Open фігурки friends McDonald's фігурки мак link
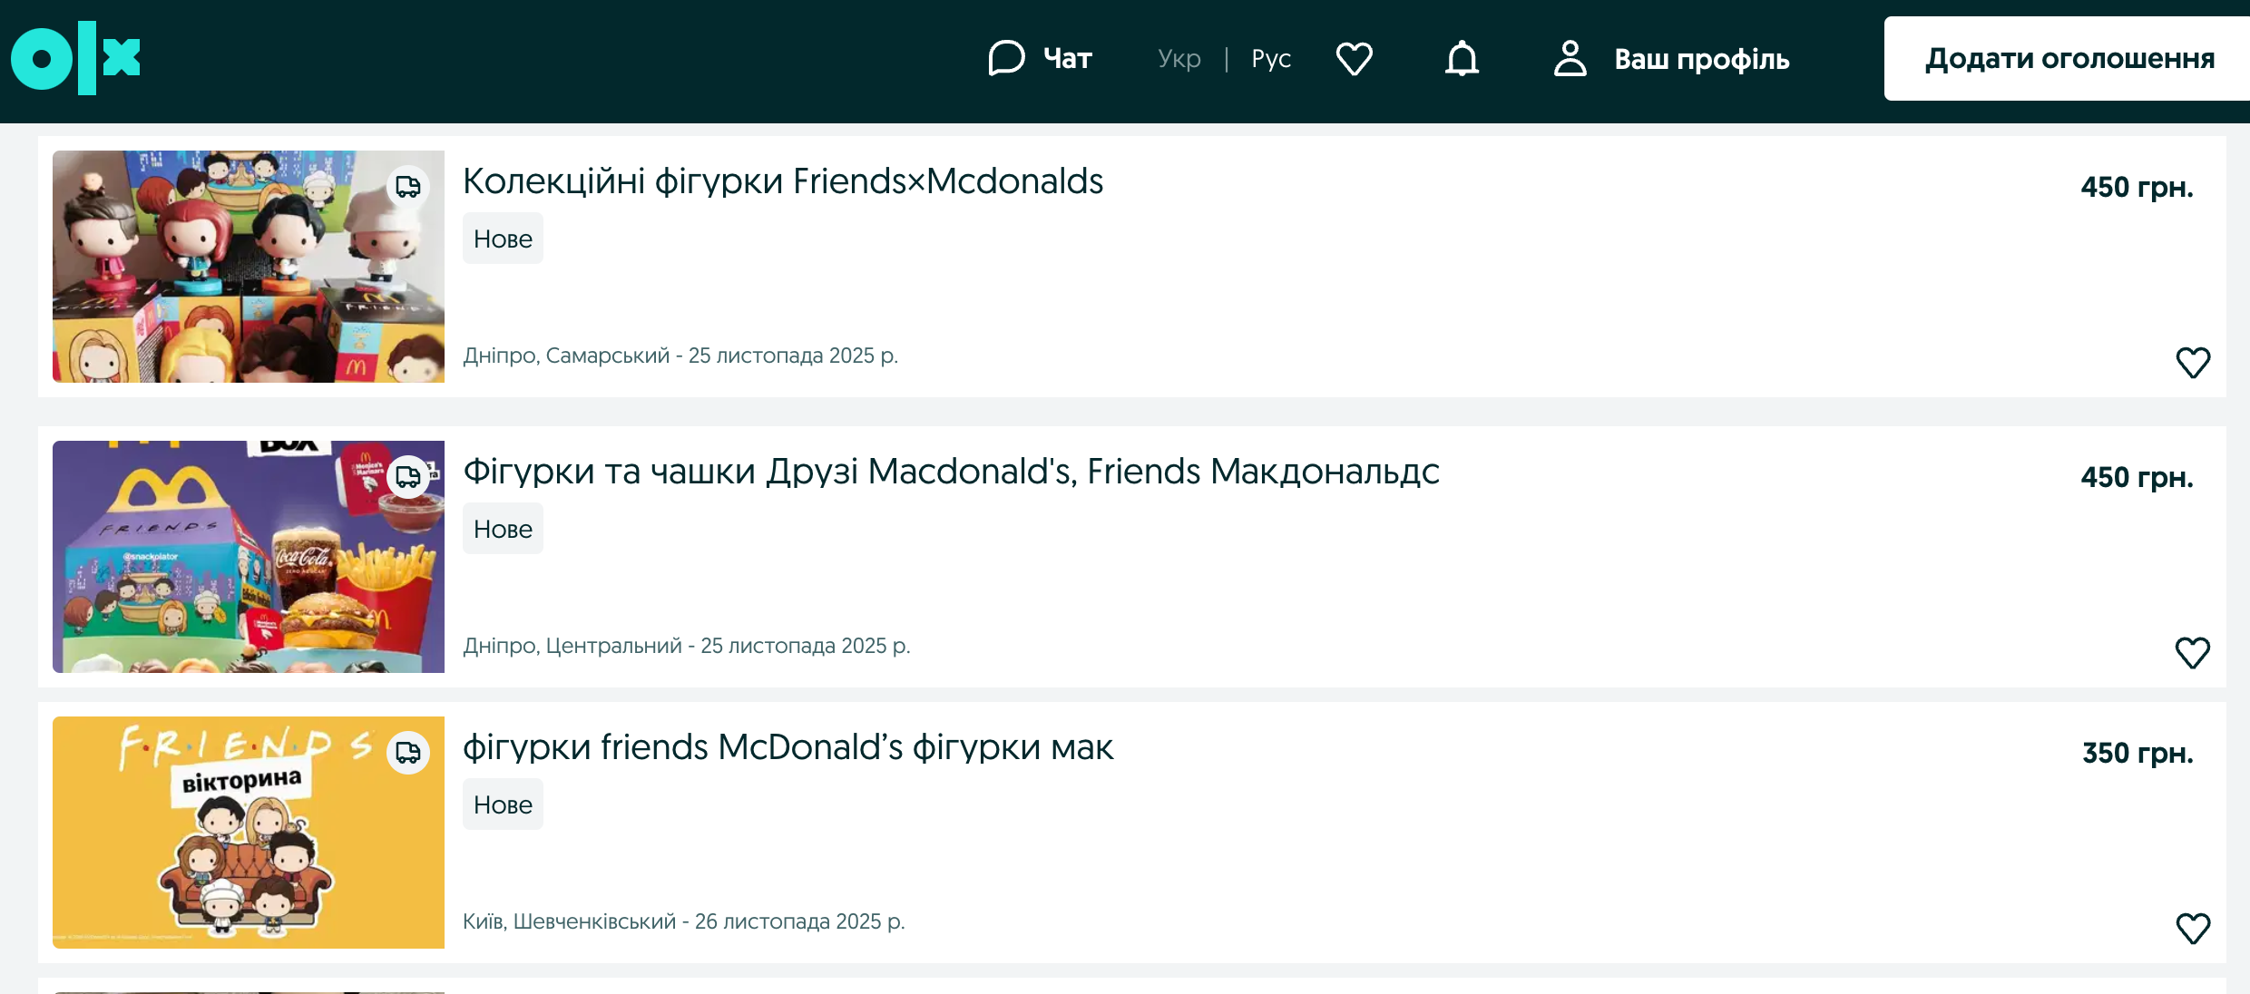Viewport: 2250px width, 994px height. tap(787, 747)
